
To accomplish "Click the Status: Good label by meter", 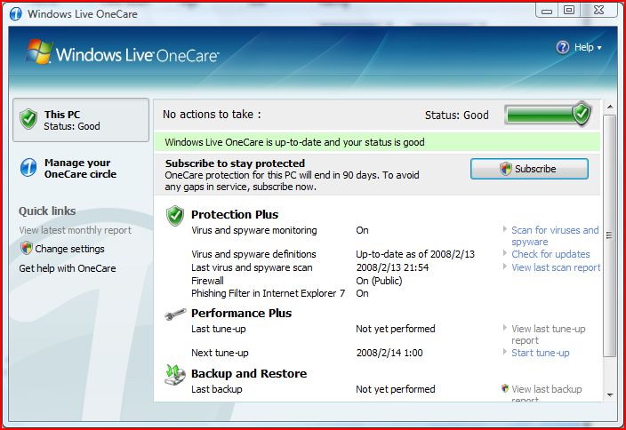I will pyautogui.click(x=457, y=115).
